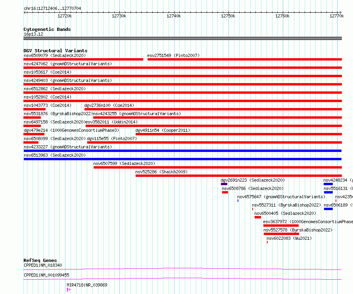Click nsv4575647 gnomAD variant label
353x294 pixels.
coord(281,197)
